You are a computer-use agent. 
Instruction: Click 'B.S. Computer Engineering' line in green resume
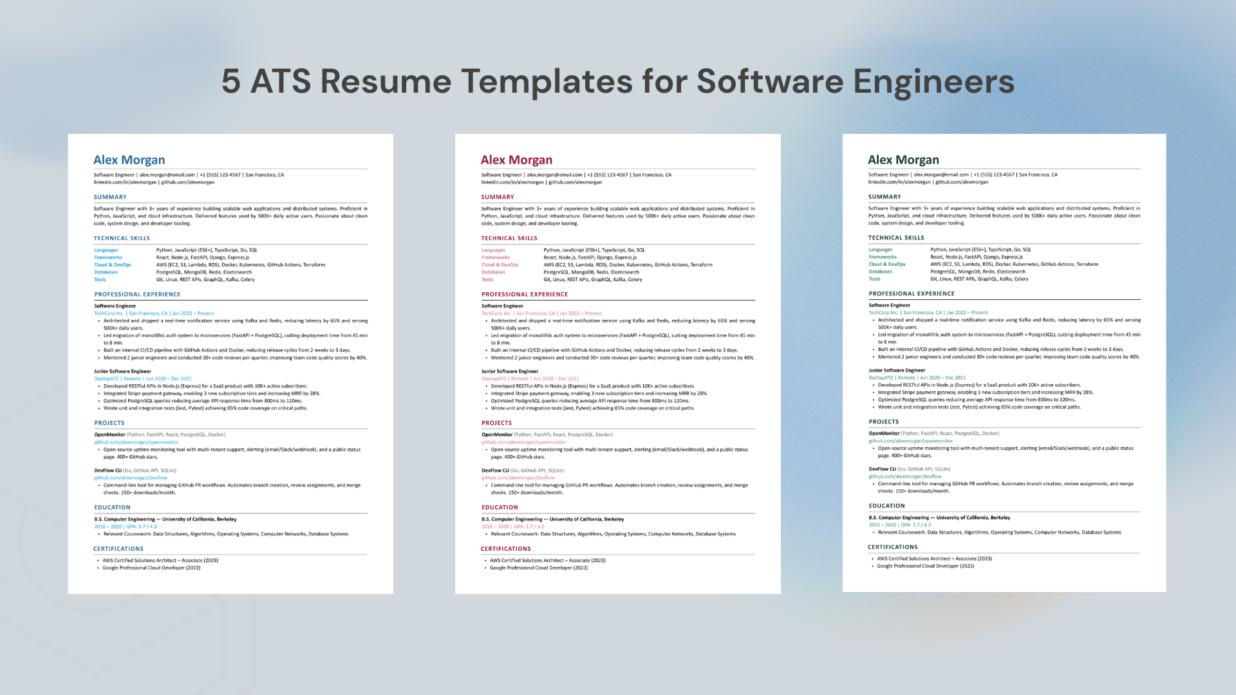pos(939,517)
